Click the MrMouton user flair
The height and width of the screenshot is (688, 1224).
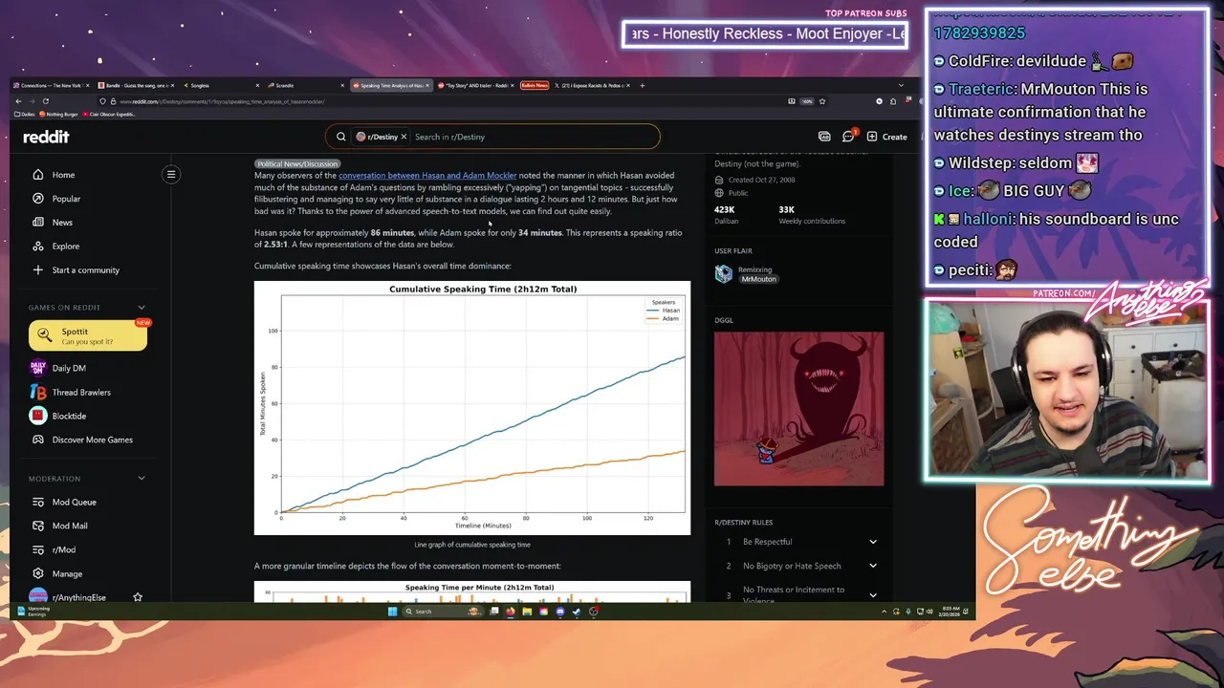pos(759,279)
